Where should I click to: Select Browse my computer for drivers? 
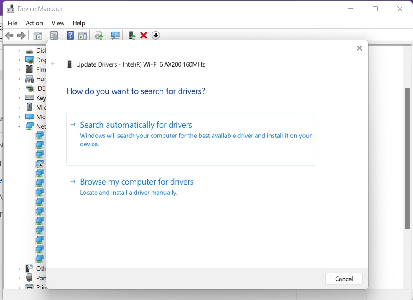tap(136, 182)
